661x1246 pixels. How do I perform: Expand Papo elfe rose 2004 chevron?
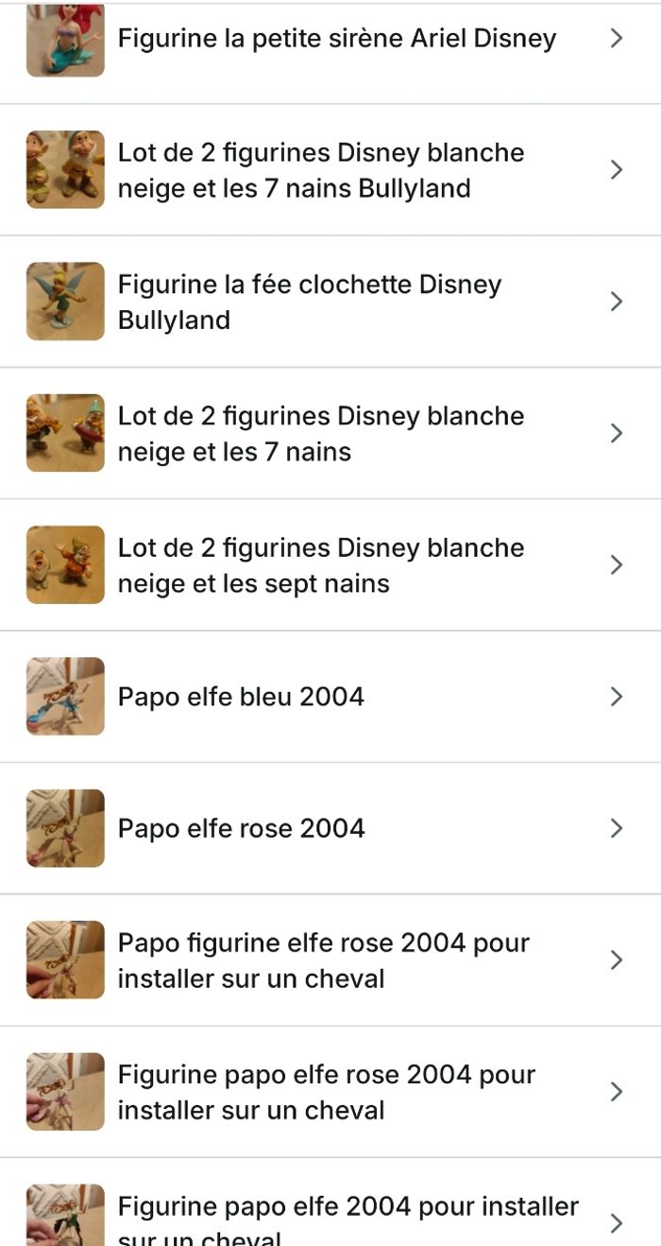pyautogui.click(x=617, y=828)
